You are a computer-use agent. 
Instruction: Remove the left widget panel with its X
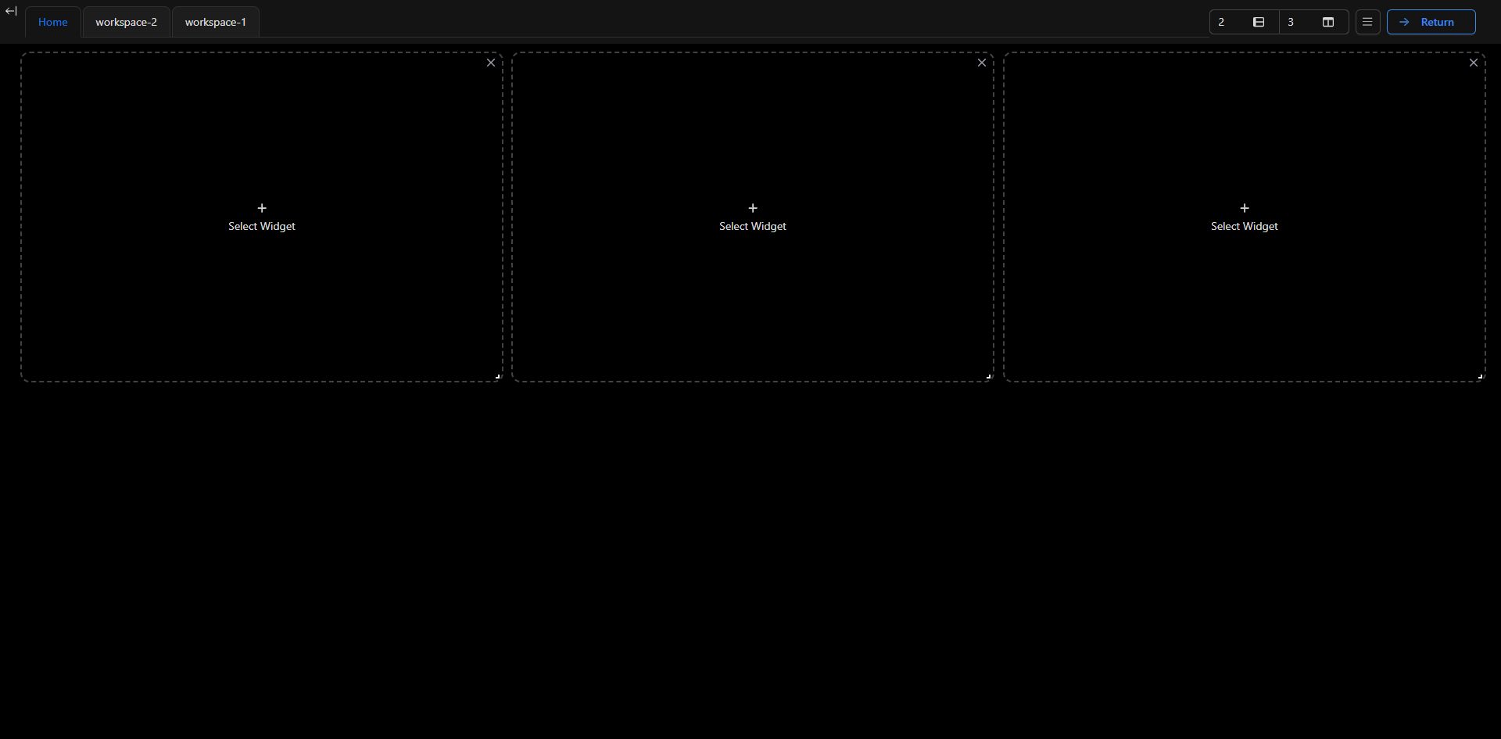click(490, 63)
